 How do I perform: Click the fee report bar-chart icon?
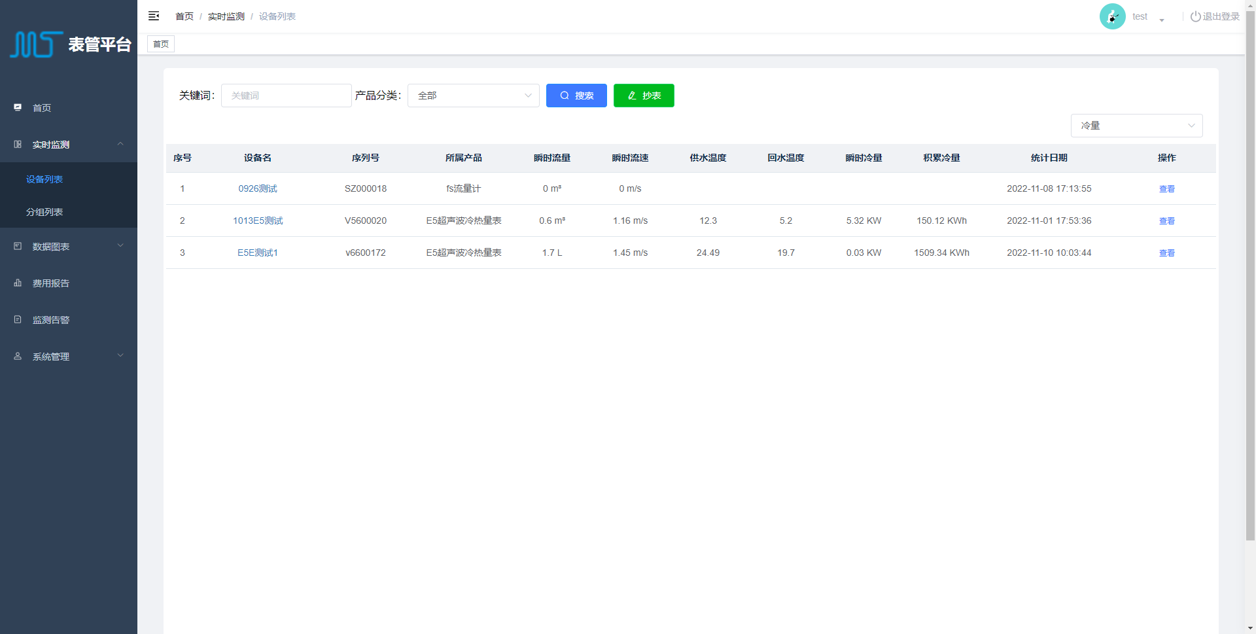[18, 283]
